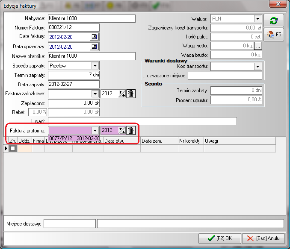Click into the Uwagi text field
Image resolution: width=290 pixels, height=249 pixels.
pyautogui.click(x=142, y=121)
